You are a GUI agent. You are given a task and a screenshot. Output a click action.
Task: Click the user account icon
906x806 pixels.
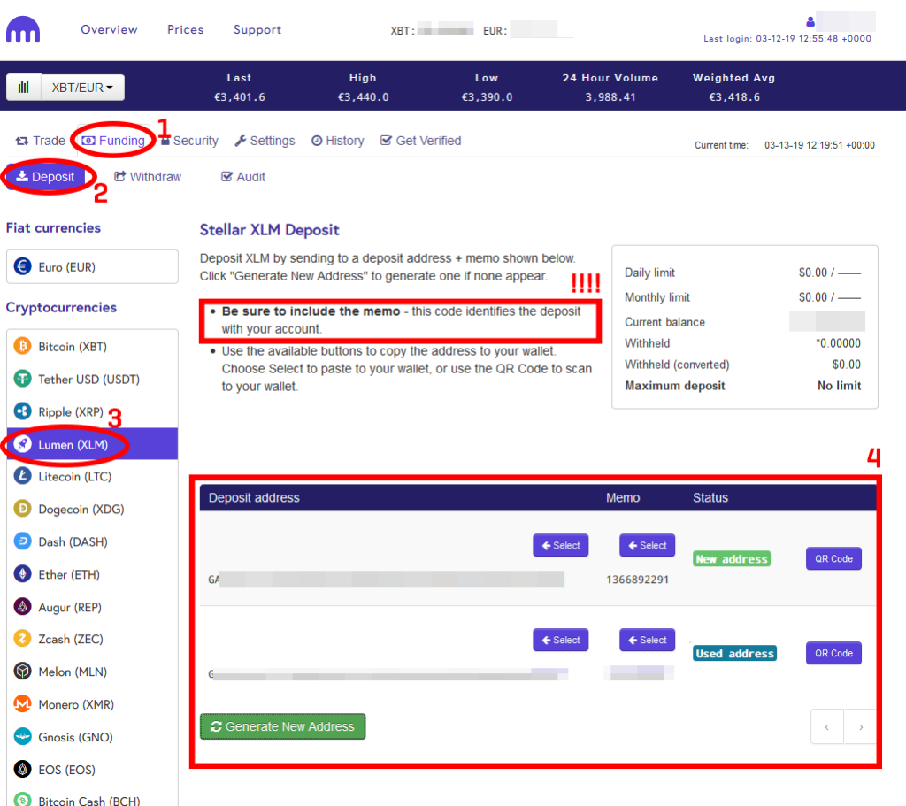[810, 21]
